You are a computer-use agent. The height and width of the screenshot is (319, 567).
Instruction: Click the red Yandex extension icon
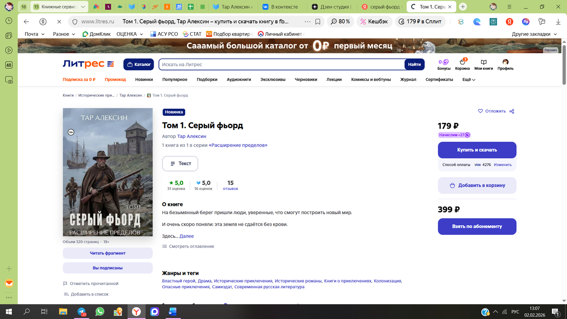click(510, 22)
